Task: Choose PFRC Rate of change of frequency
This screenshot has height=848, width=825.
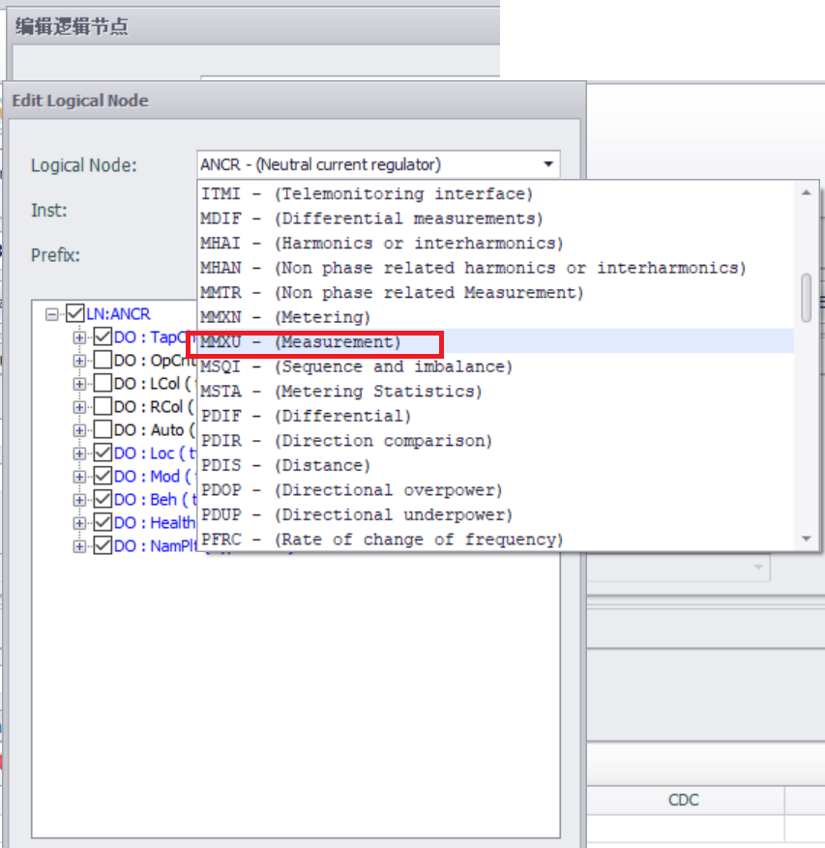Action: pos(381,540)
